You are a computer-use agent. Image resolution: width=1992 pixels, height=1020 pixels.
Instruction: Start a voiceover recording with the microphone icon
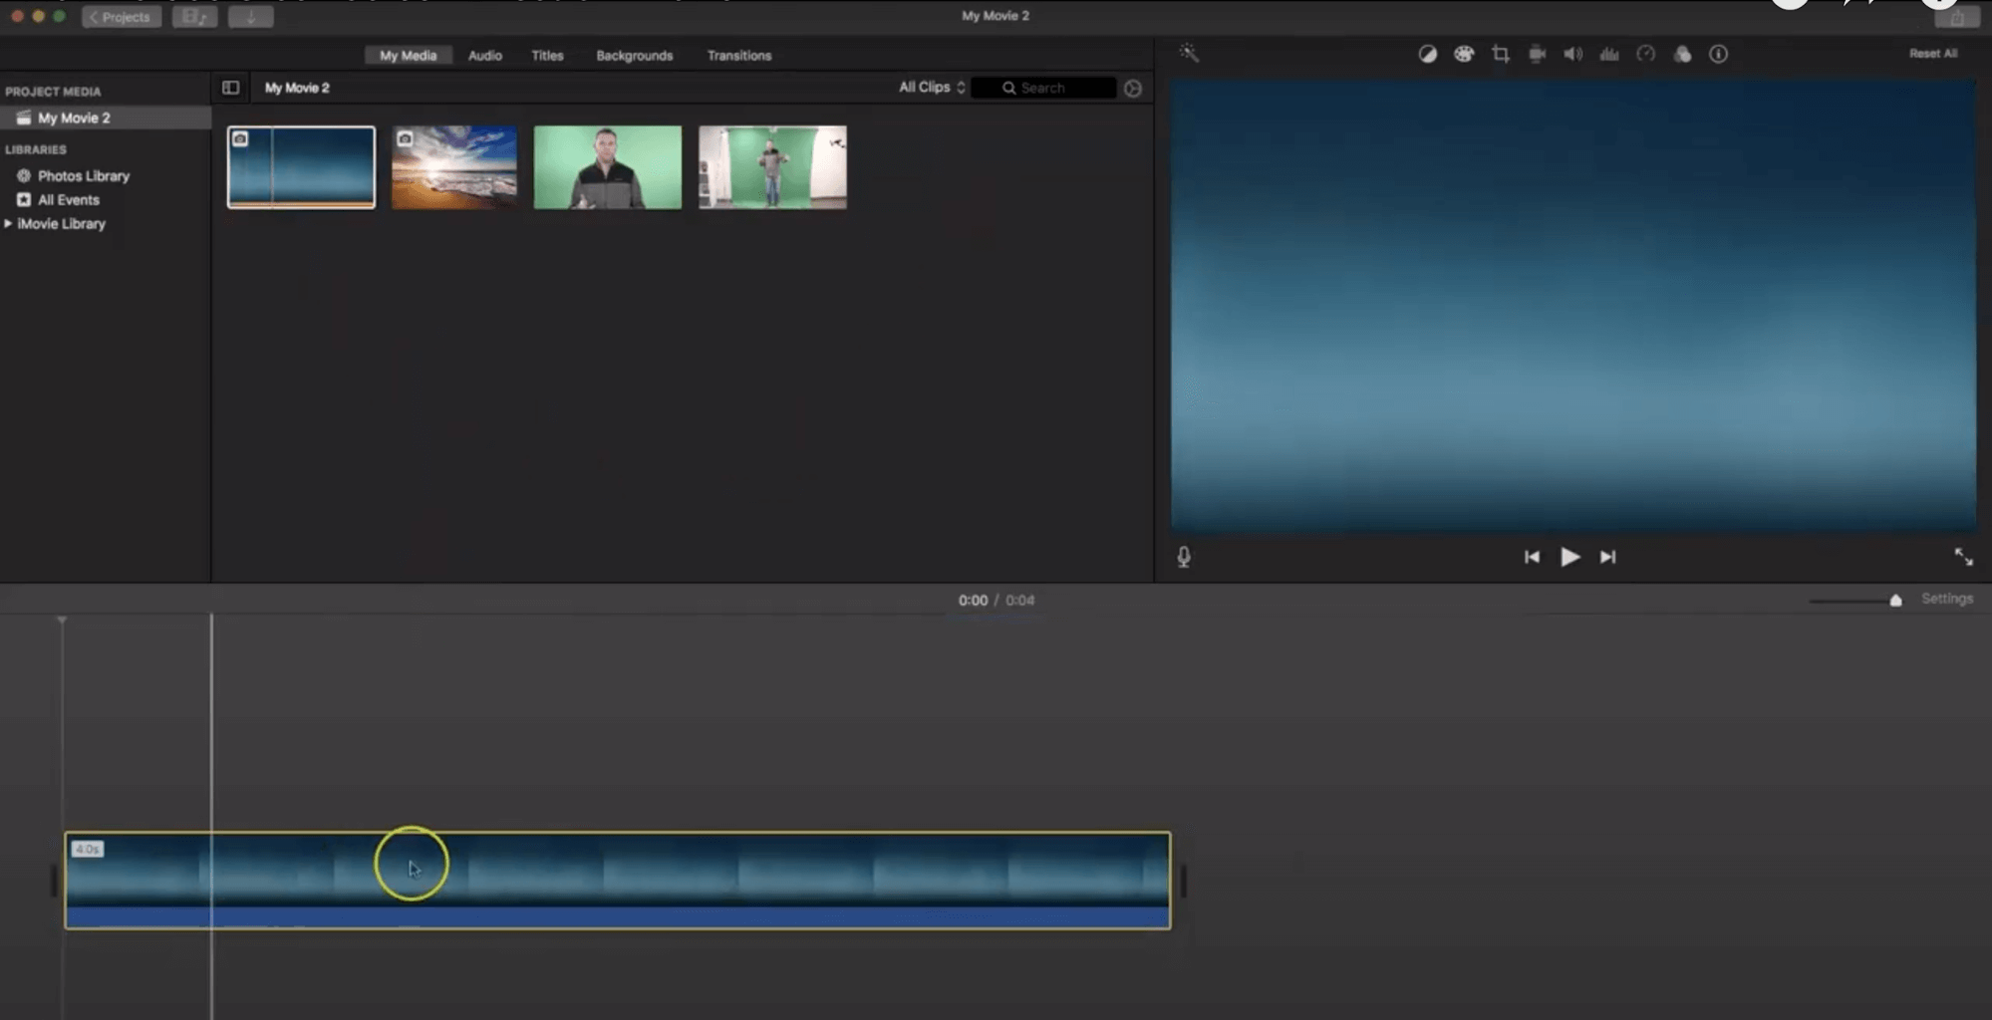tap(1183, 557)
